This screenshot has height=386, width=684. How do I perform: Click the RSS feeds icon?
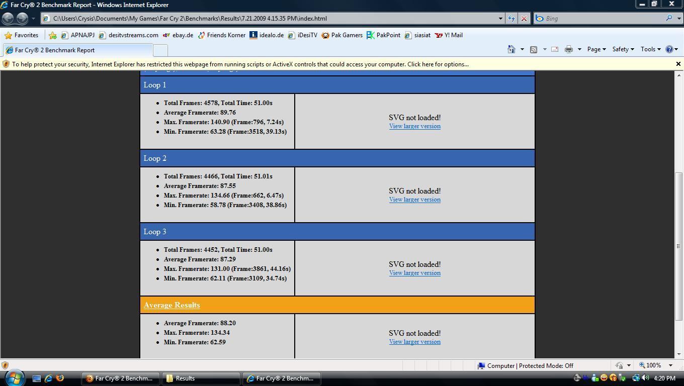pyautogui.click(x=534, y=49)
